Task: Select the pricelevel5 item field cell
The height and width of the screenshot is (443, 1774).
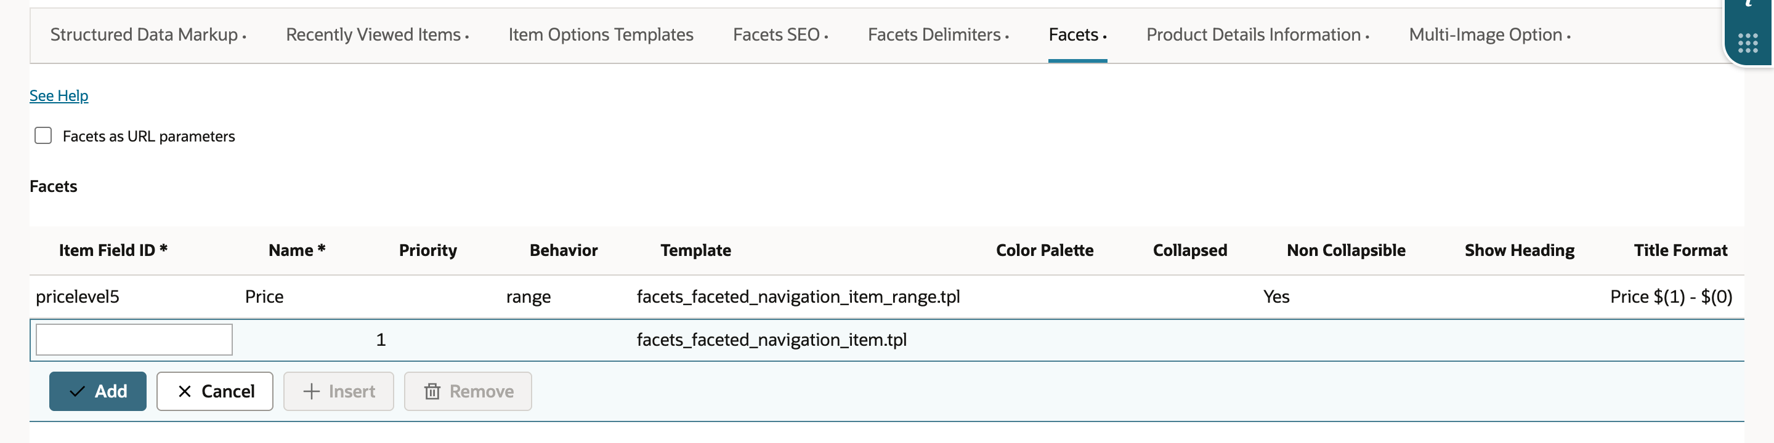Action: [x=78, y=297]
